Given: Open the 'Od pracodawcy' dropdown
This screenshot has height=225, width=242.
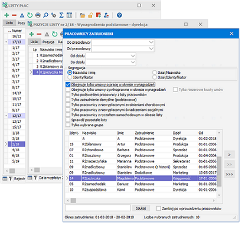Looking at the screenshot, I should tap(151, 48).
